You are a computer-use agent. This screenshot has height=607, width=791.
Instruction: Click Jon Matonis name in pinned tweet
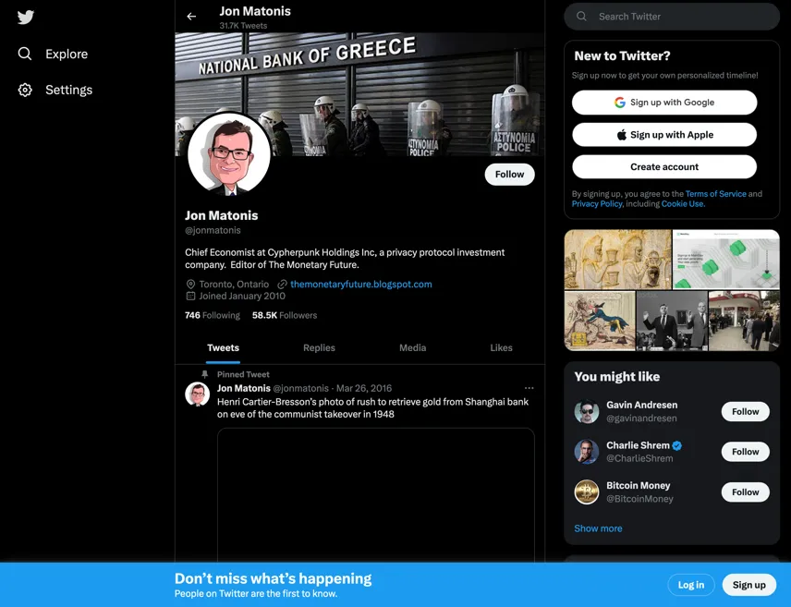pyautogui.click(x=244, y=388)
